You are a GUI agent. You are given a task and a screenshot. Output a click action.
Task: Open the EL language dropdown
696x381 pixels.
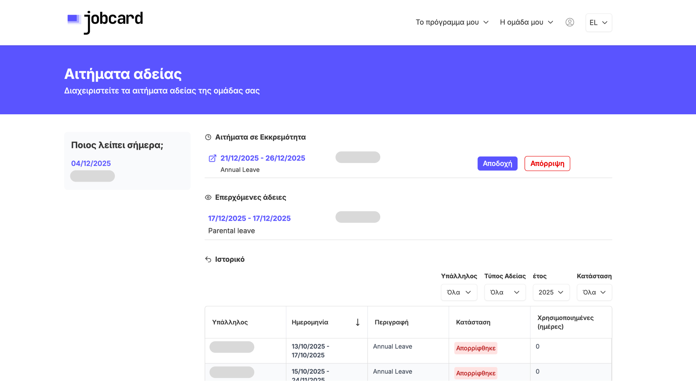(598, 22)
